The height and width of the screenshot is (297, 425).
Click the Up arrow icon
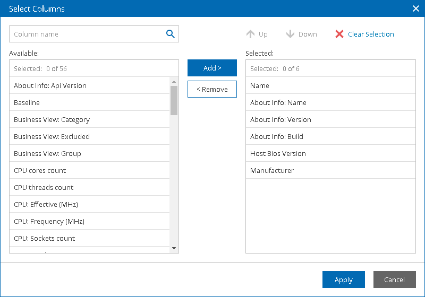[x=251, y=34]
